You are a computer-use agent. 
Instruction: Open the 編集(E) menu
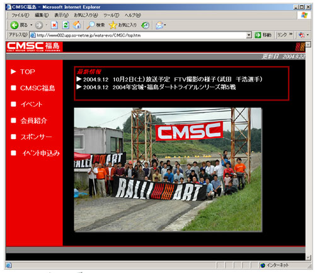(42, 15)
